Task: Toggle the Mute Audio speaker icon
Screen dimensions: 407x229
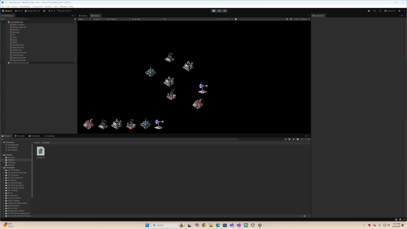Action: pyautogui.click(x=287, y=19)
